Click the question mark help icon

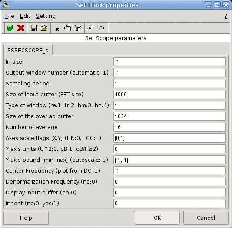[x=225, y=16]
